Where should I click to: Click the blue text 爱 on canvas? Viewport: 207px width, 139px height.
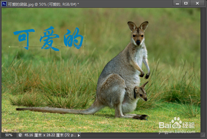(49, 39)
